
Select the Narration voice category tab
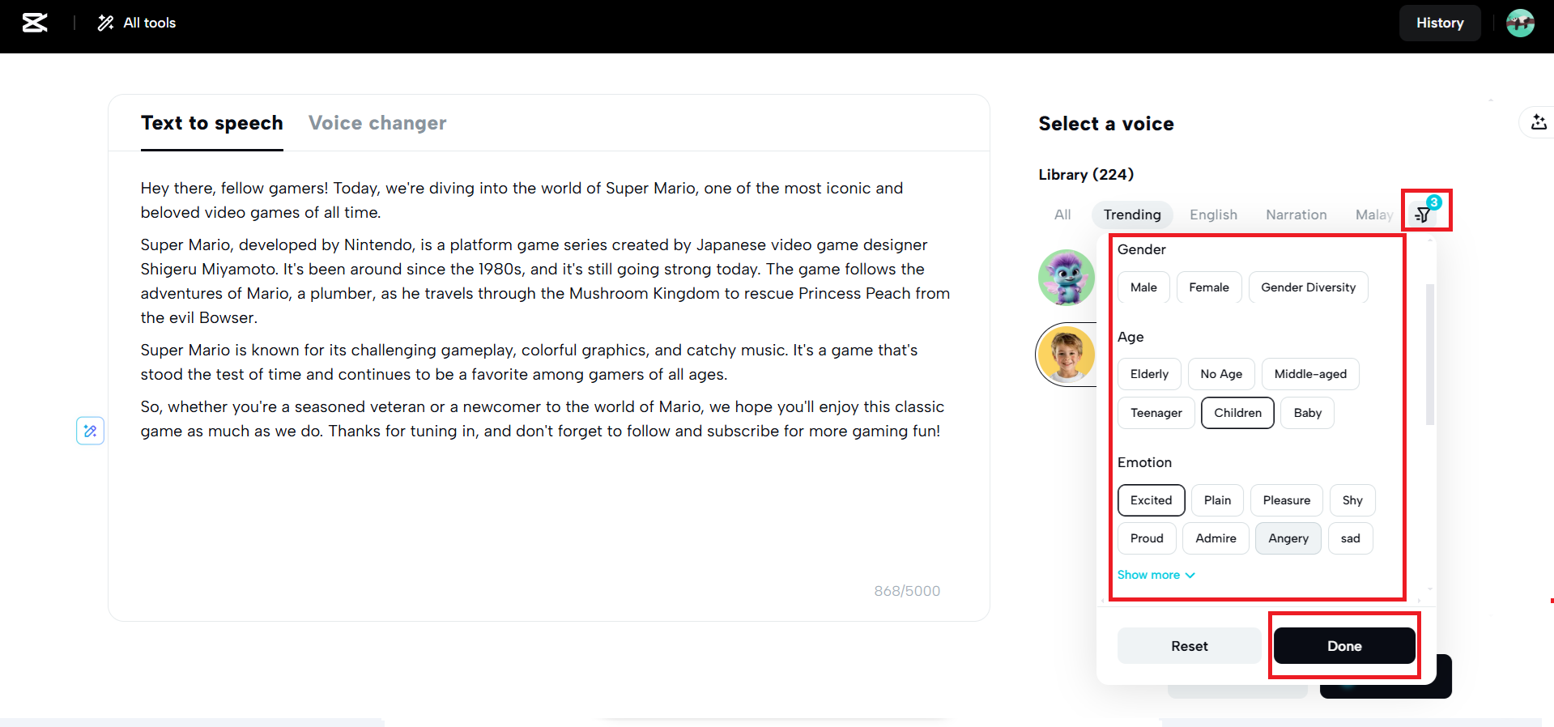tap(1296, 215)
